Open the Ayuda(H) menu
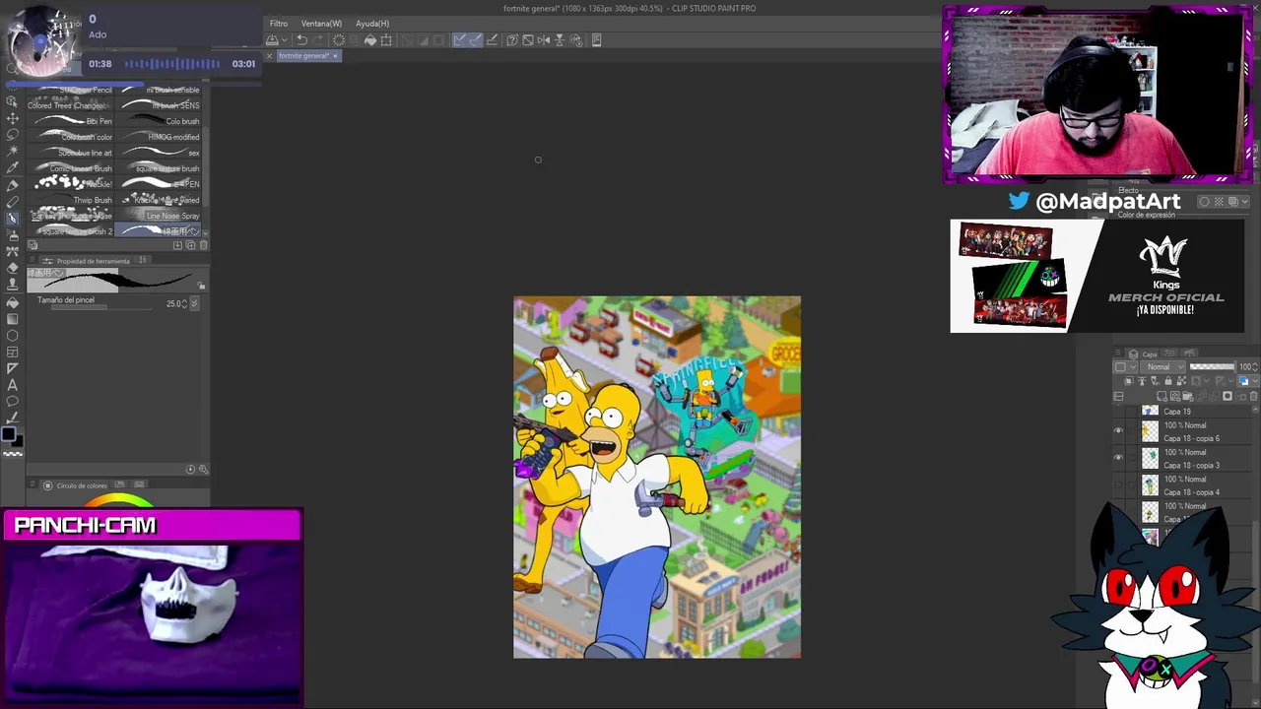 point(372,24)
